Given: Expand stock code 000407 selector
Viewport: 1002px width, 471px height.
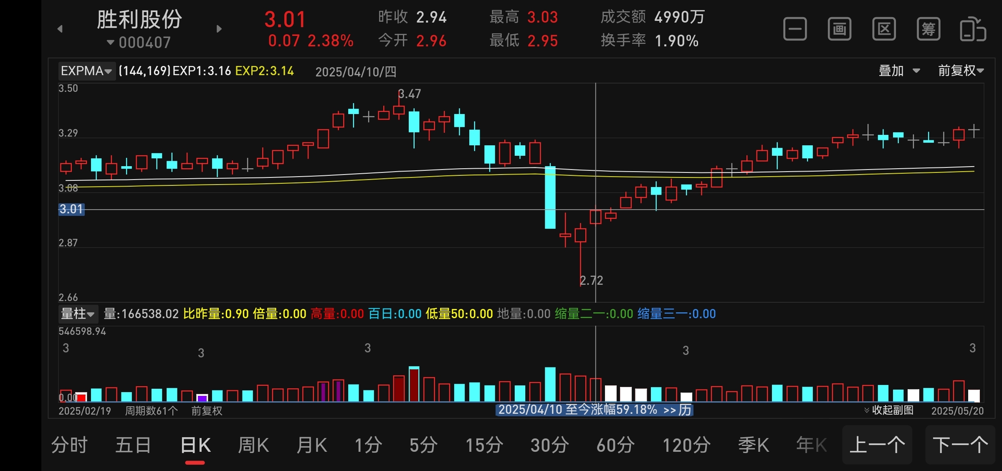Looking at the screenshot, I should tap(139, 43).
